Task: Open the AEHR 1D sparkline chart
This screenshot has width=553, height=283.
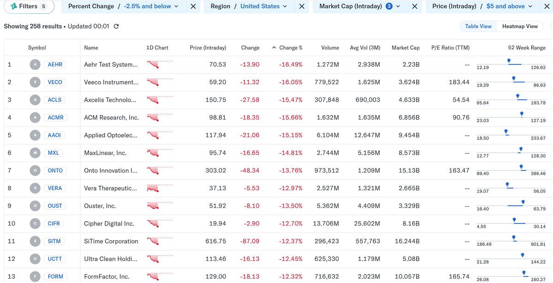Action: (x=160, y=64)
